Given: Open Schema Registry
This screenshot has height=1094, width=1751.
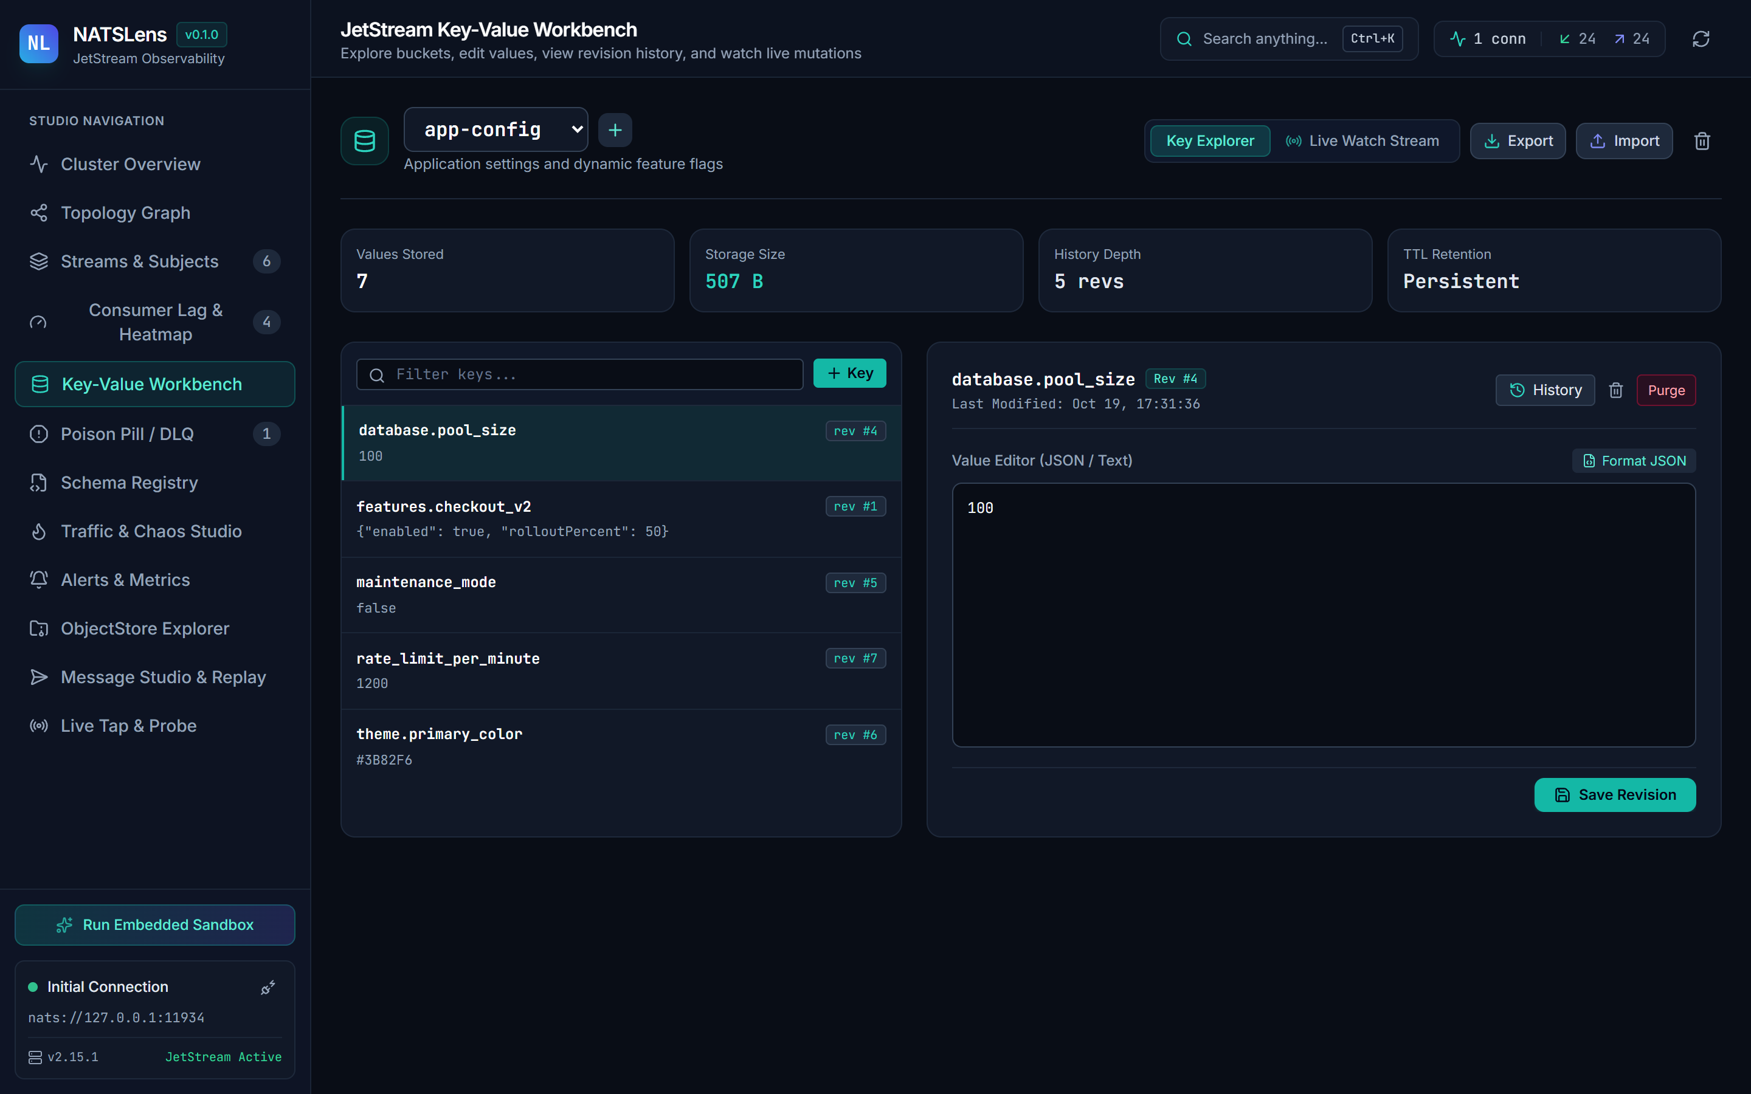Looking at the screenshot, I should click(x=155, y=483).
